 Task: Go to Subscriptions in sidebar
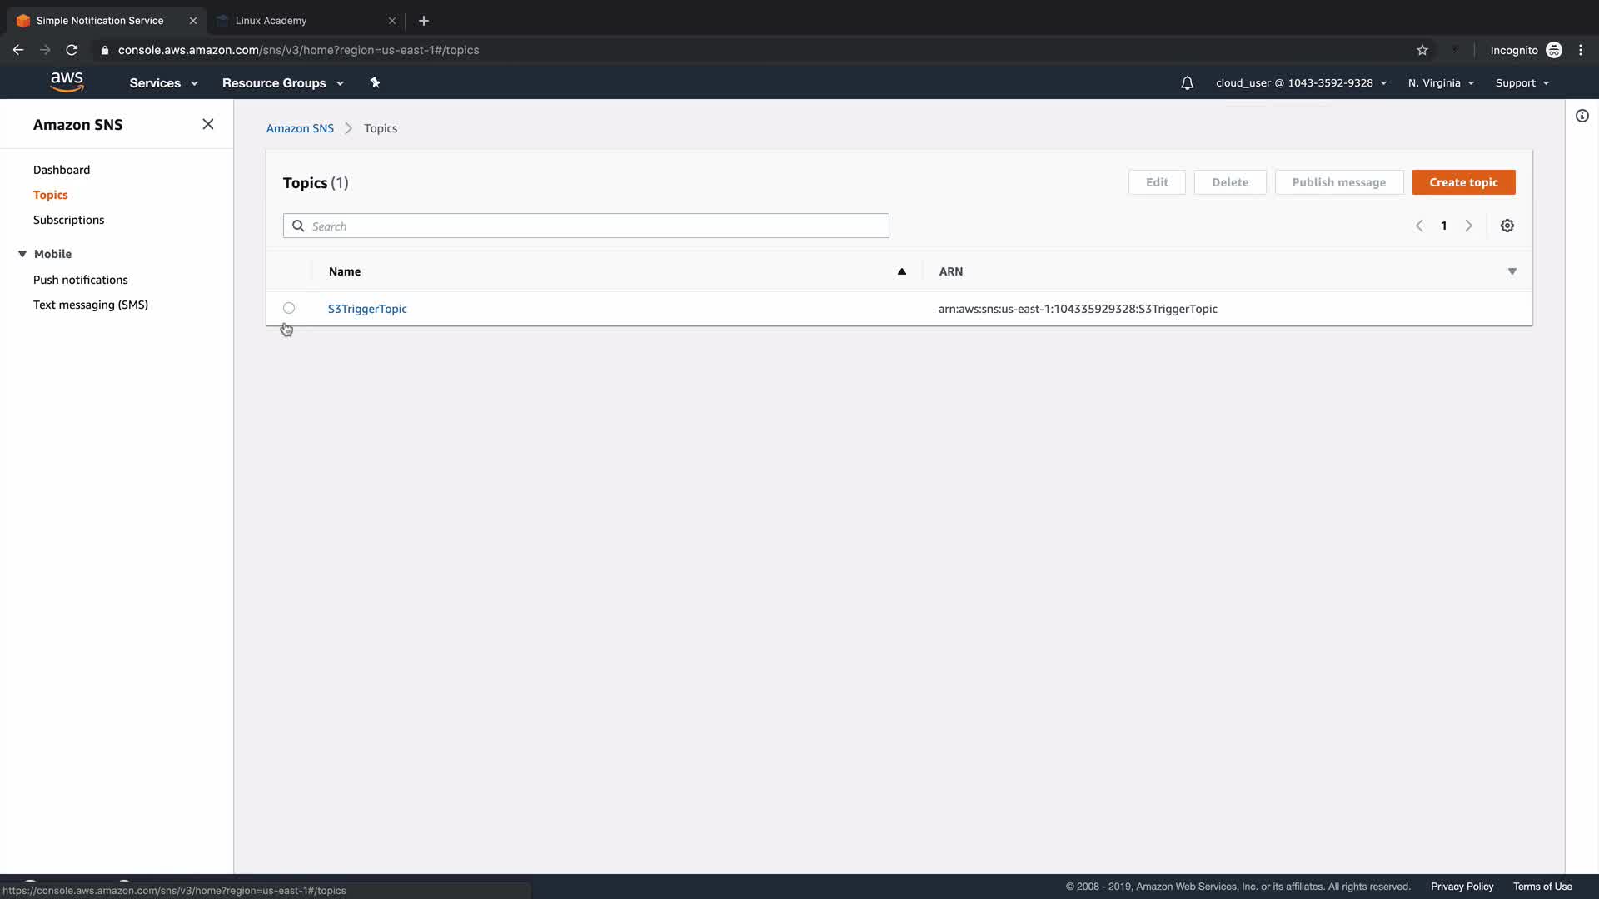coord(68,220)
